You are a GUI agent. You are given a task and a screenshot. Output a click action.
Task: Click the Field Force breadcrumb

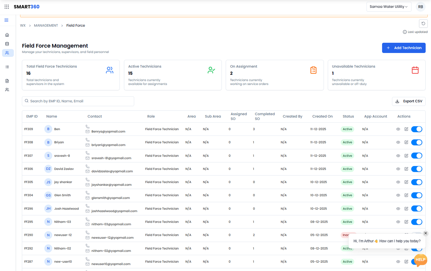click(x=76, y=25)
